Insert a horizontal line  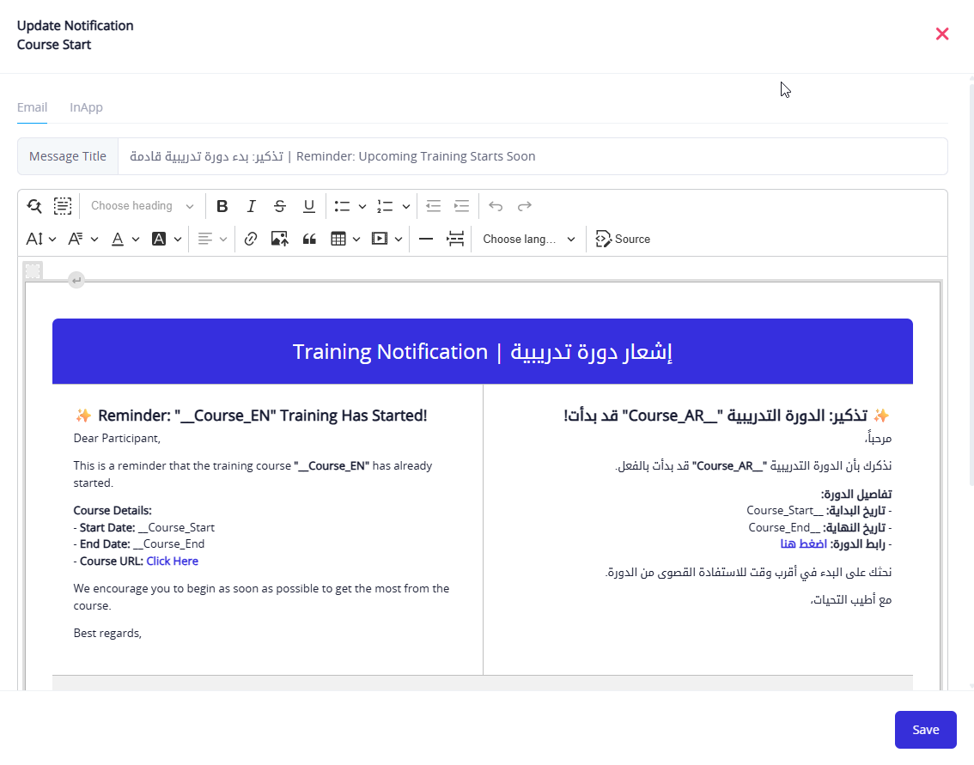(x=425, y=240)
